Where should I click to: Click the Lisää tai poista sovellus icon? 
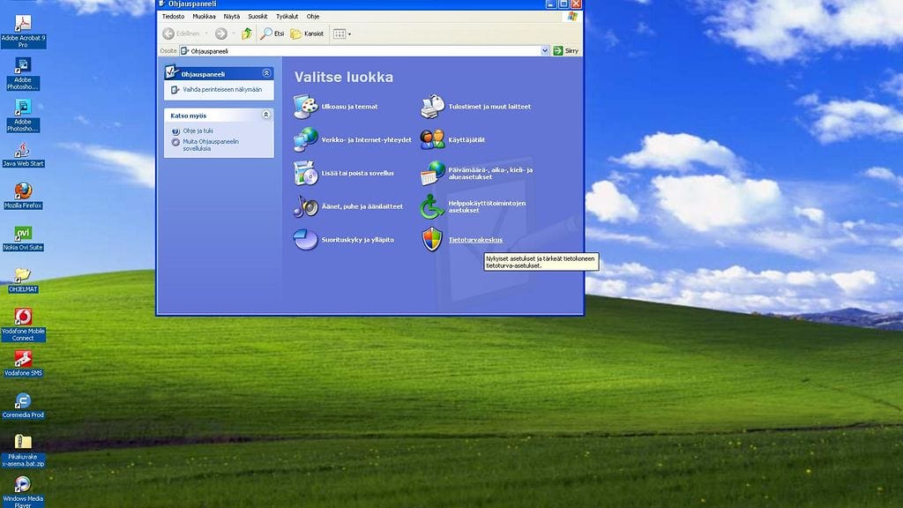pyautogui.click(x=305, y=173)
